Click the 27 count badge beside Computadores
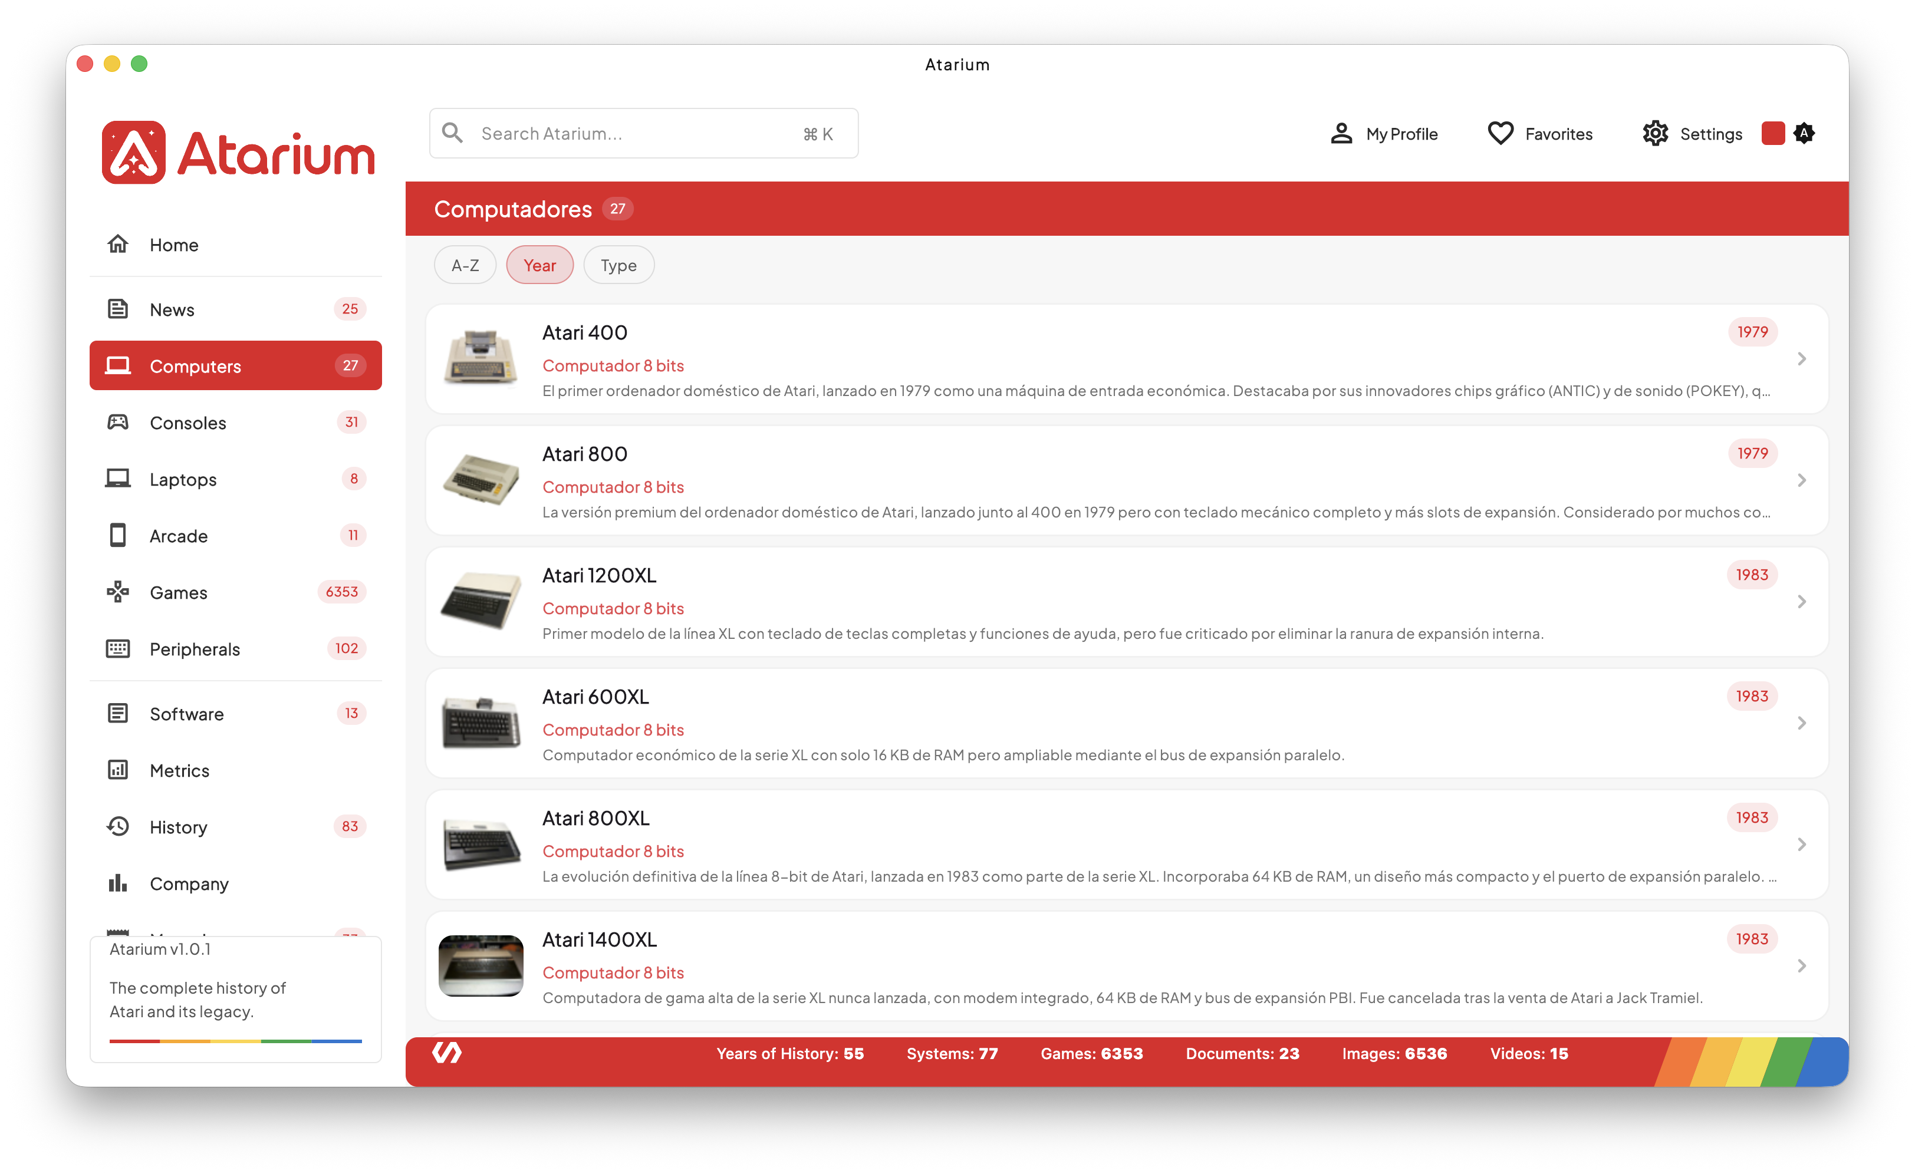The height and width of the screenshot is (1174, 1915). click(x=617, y=208)
